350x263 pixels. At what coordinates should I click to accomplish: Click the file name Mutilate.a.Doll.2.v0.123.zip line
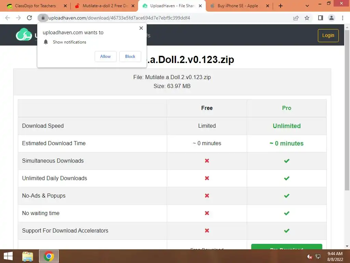(x=172, y=77)
